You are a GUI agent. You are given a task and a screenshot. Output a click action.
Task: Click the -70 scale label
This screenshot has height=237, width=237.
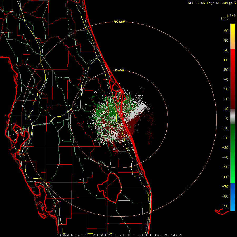click(x=225, y=187)
